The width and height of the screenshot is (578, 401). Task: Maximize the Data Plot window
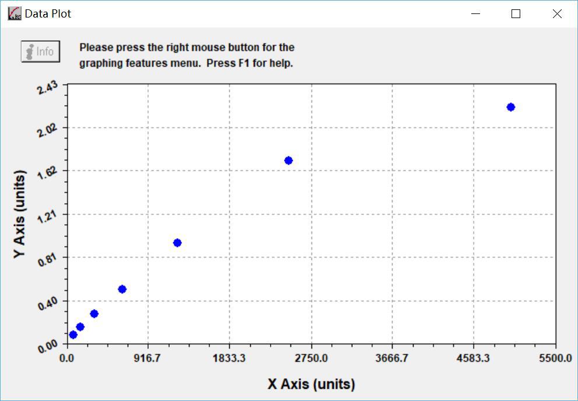click(515, 13)
